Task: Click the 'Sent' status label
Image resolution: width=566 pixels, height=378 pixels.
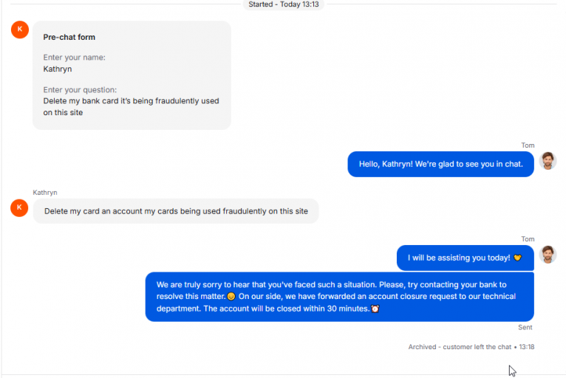Action: tap(525, 328)
